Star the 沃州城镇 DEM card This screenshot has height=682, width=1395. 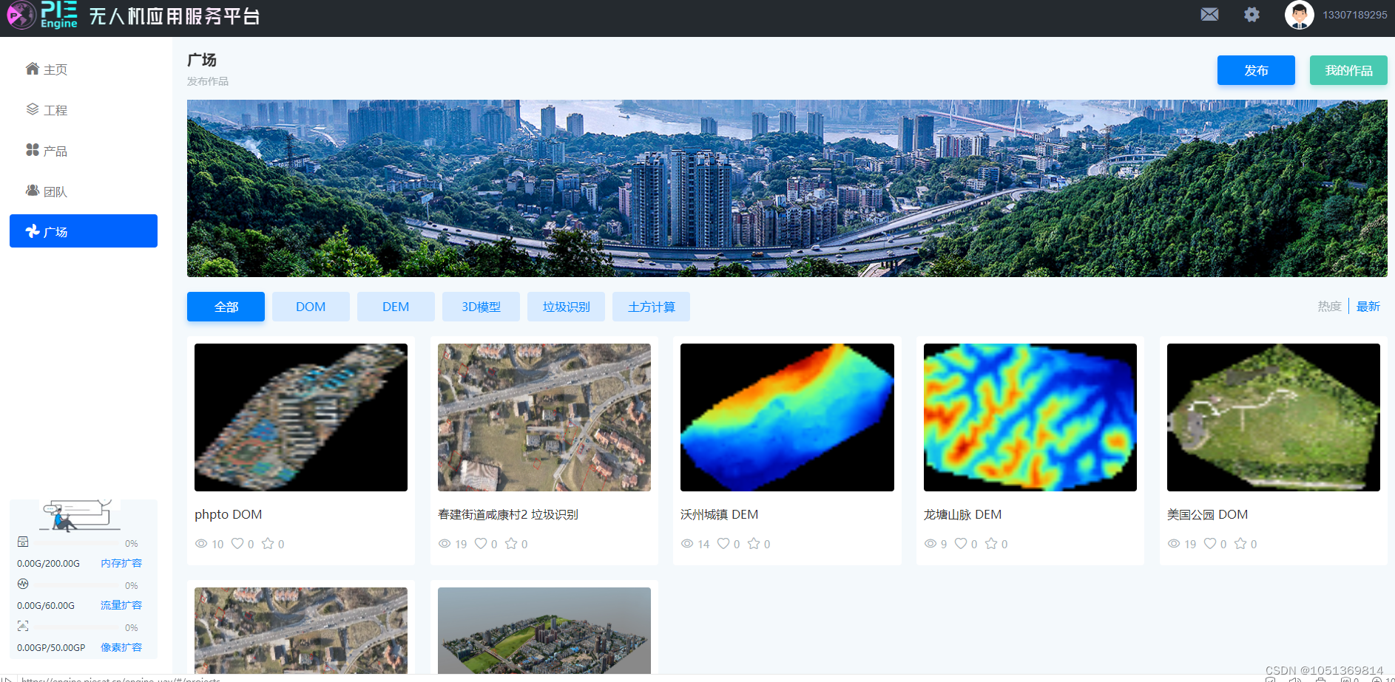pyautogui.click(x=754, y=543)
